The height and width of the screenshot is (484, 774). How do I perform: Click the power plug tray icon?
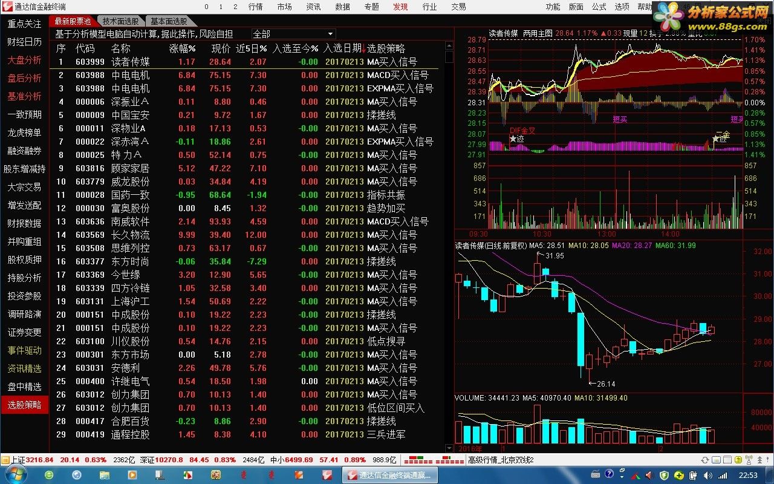point(693,476)
